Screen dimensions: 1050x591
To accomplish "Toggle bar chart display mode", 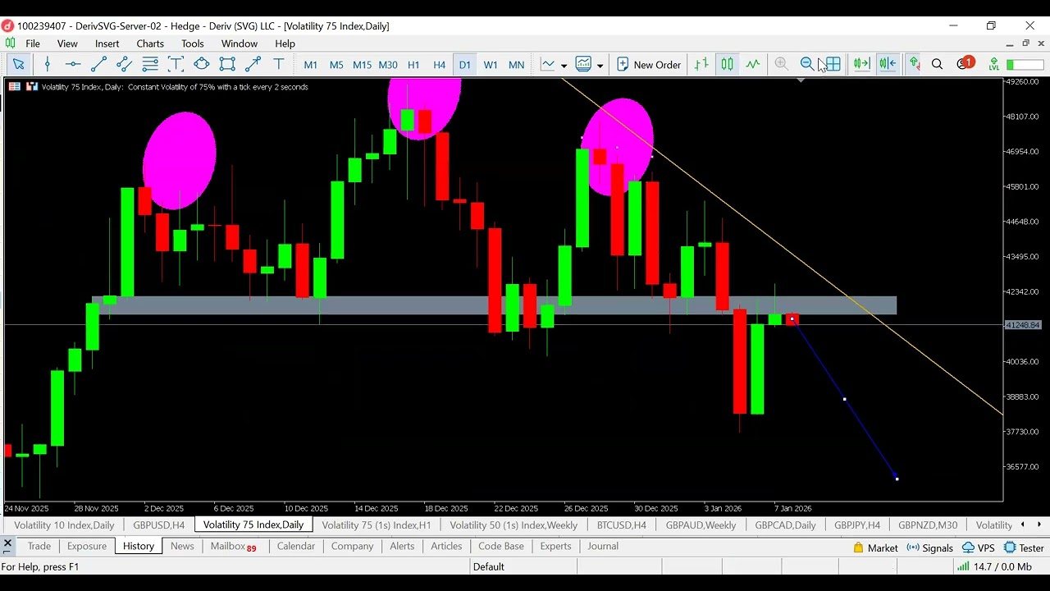I will pos(701,64).
